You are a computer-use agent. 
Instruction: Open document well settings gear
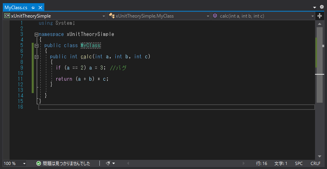point(322,7)
